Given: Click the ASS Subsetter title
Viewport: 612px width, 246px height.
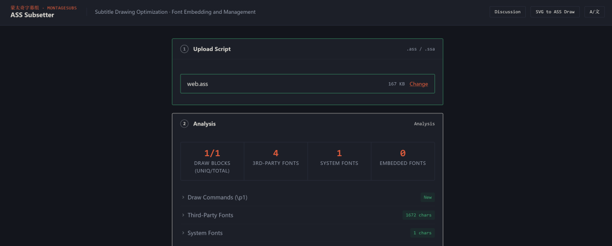Looking at the screenshot, I should [x=32, y=15].
